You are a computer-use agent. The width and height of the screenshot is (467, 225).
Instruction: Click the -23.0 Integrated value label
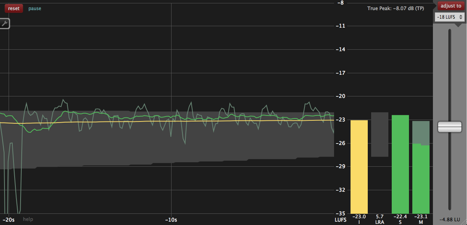pos(358,216)
